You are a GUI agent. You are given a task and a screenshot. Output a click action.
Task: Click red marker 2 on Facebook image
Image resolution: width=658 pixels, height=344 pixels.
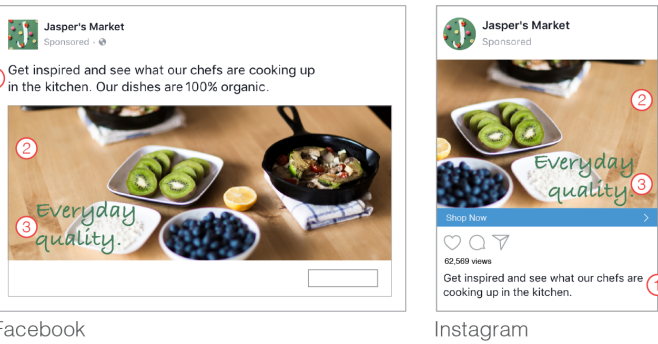click(x=26, y=149)
